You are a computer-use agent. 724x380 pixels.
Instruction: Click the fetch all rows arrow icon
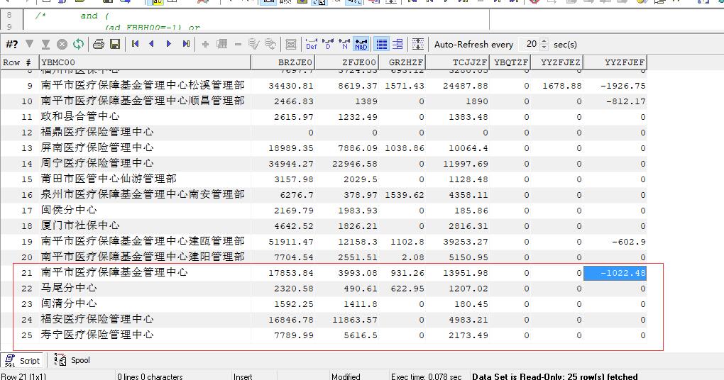pyautogui.click(x=45, y=44)
